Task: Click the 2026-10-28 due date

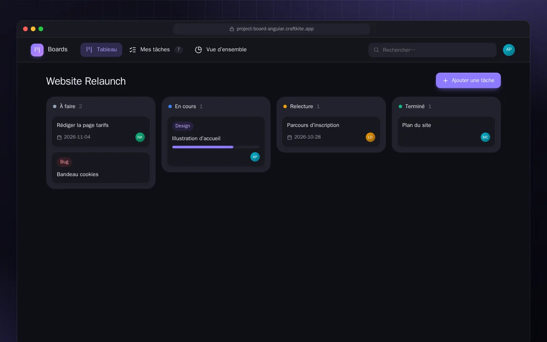Action: point(308,137)
